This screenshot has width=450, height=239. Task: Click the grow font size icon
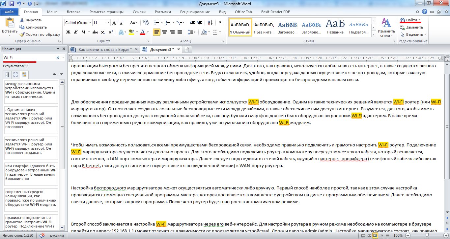coord(115,23)
